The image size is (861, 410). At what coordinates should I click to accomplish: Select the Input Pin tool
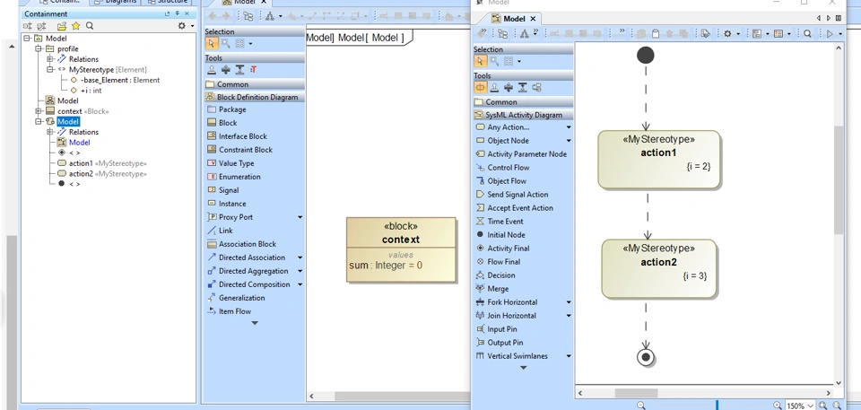(x=502, y=329)
